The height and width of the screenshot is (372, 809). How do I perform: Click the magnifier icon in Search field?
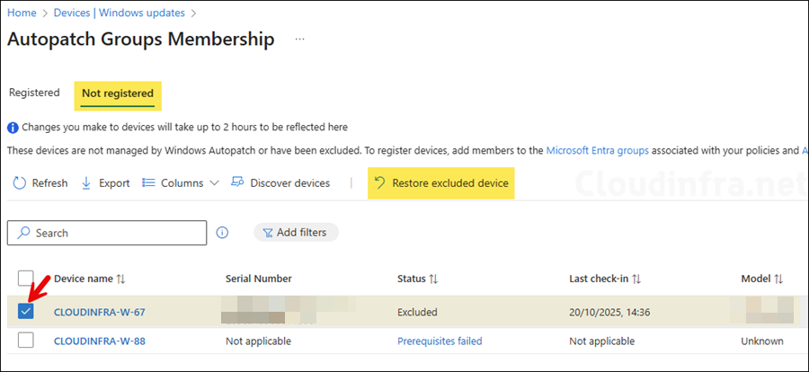pyautogui.click(x=23, y=233)
